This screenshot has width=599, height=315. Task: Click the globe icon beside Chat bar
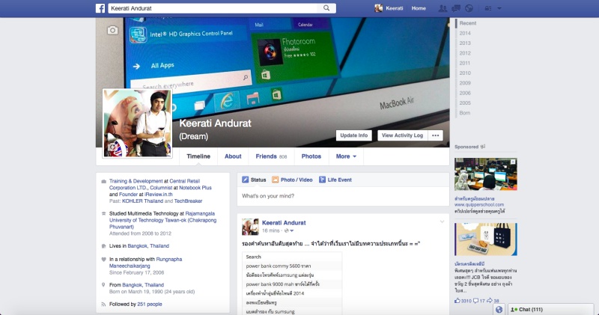click(499, 310)
